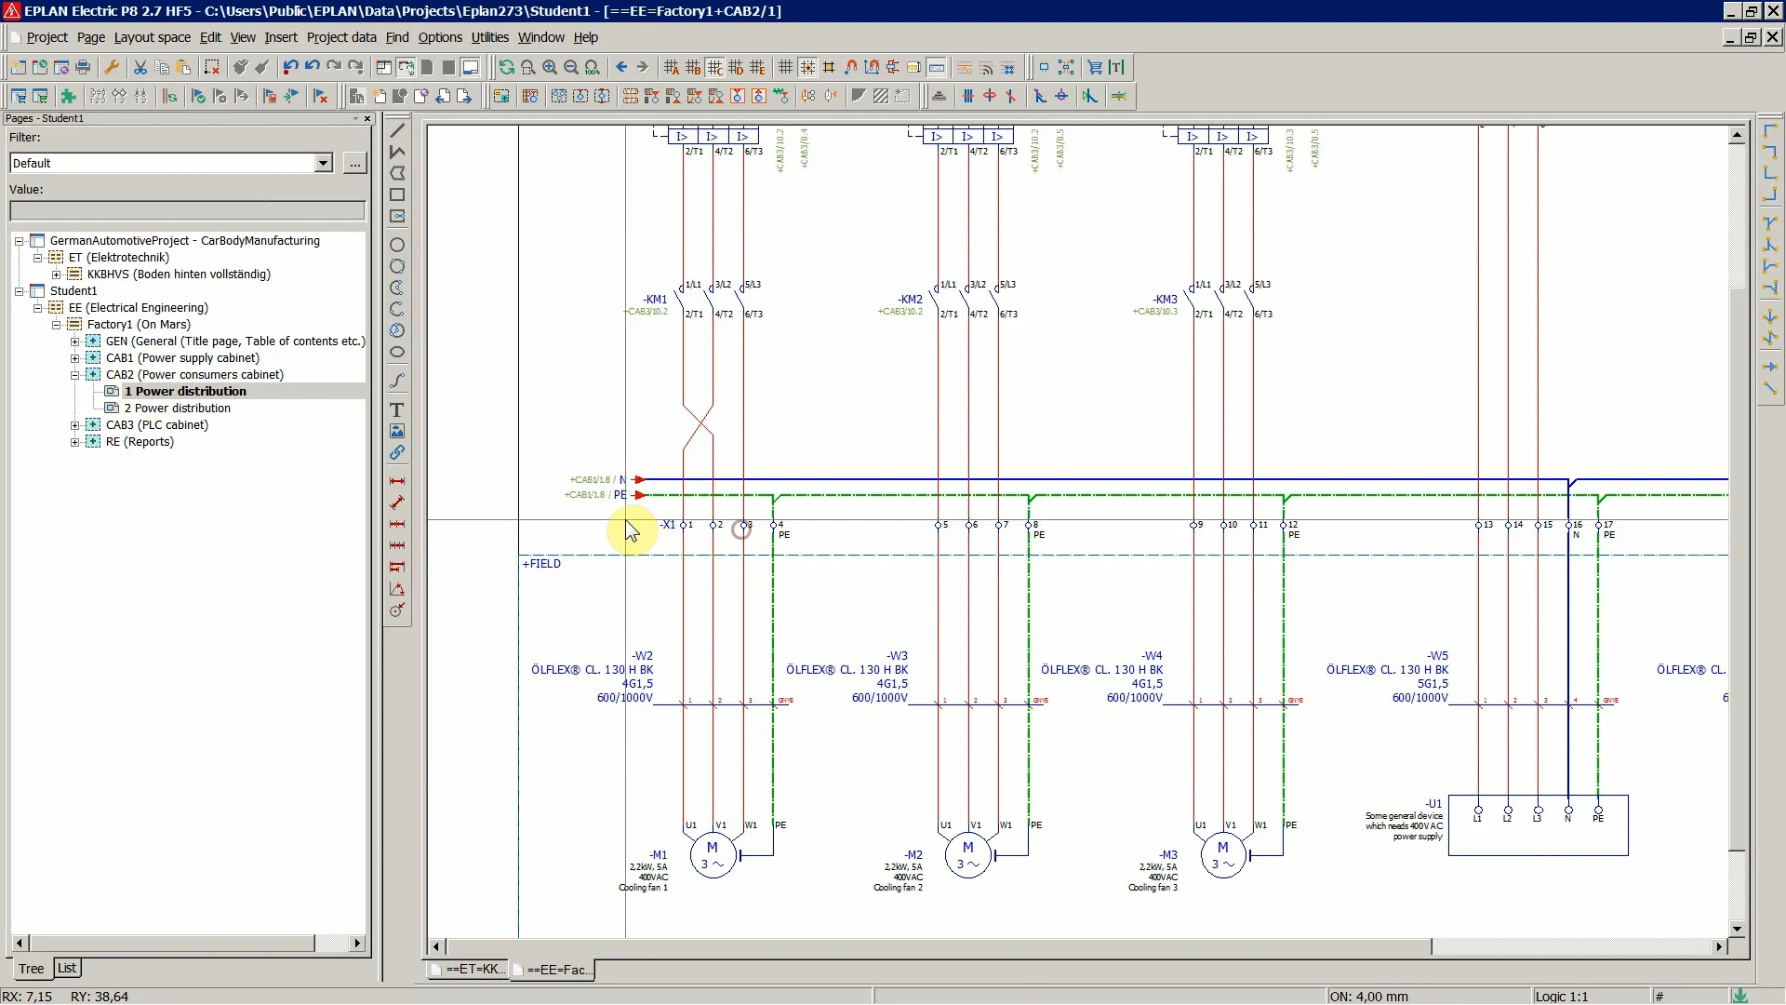Screen dimensions: 1786x1005
Task: Select the Line drawing tool
Action: pyautogui.click(x=397, y=130)
